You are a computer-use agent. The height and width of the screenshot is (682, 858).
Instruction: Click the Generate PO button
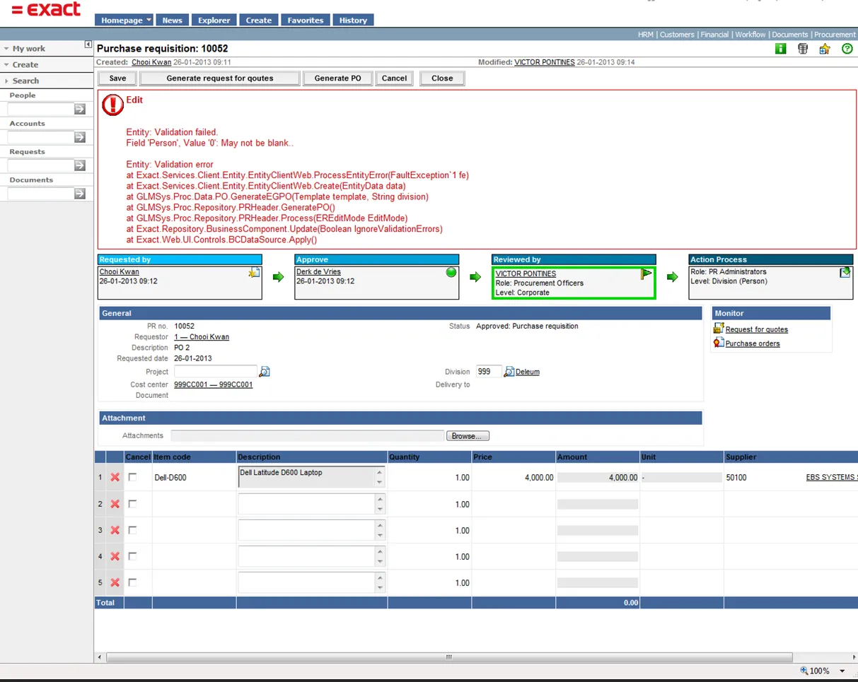337,78
